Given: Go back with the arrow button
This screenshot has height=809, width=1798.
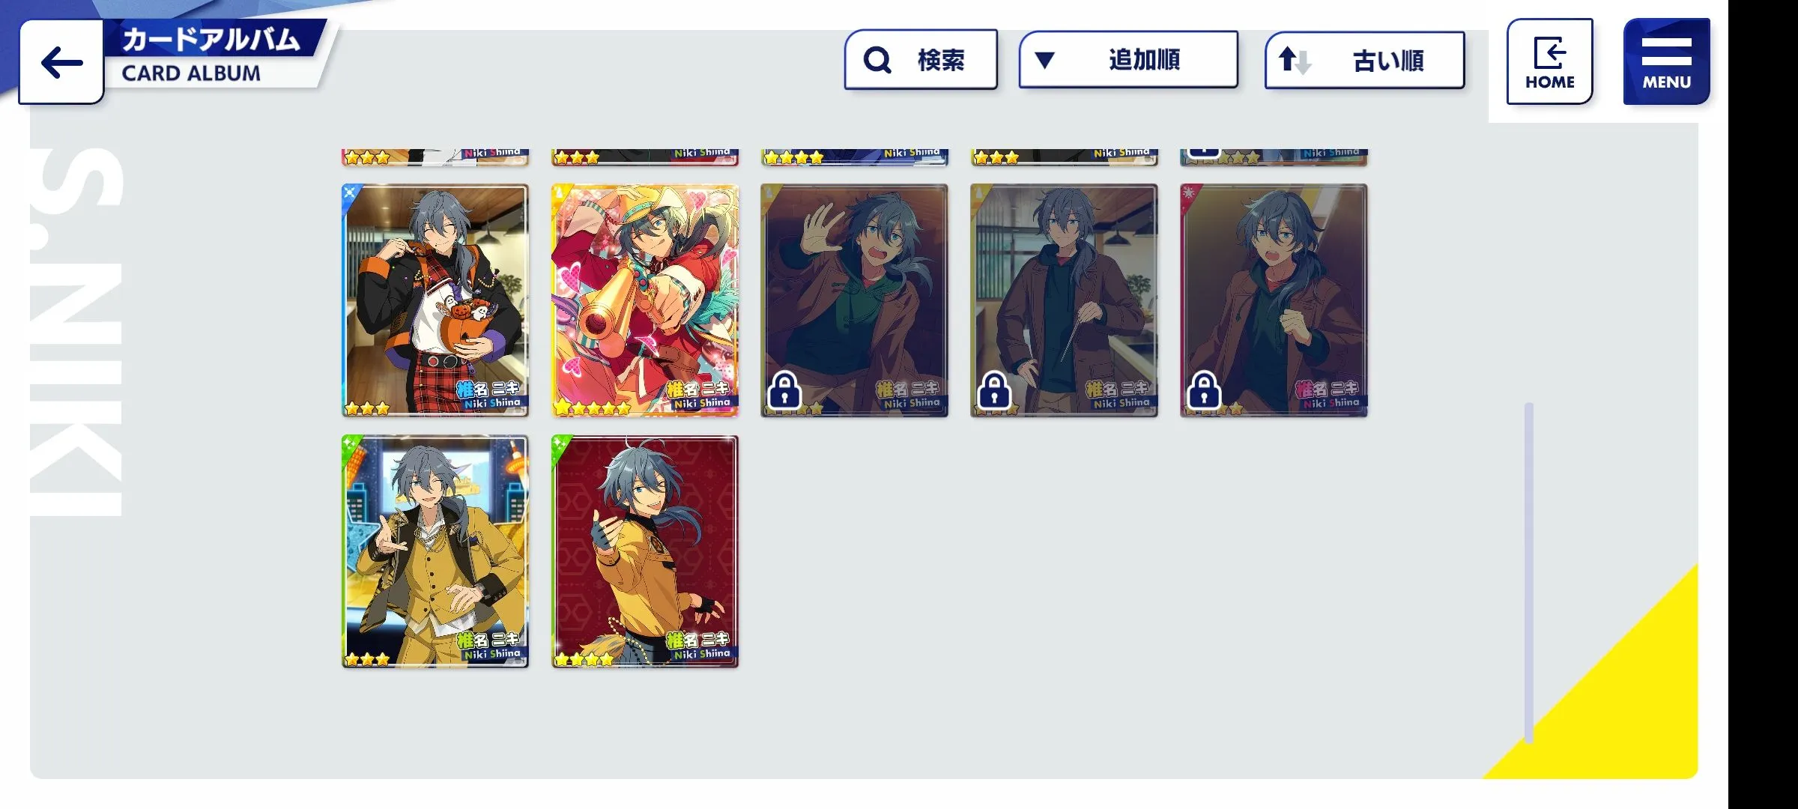Looking at the screenshot, I should point(61,62).
